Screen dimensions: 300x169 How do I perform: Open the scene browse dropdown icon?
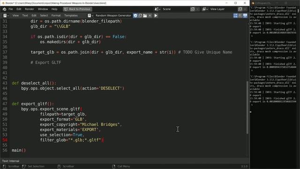157,9
